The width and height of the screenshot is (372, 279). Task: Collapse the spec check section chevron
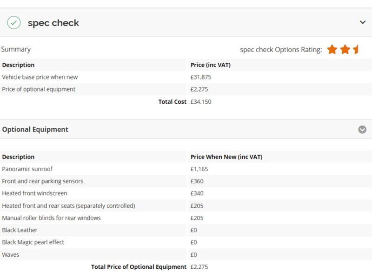[363, 22]
